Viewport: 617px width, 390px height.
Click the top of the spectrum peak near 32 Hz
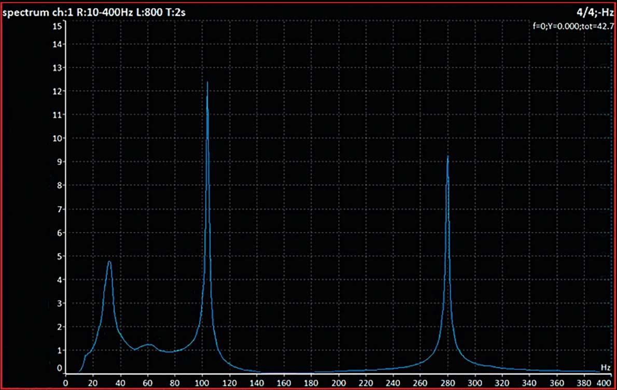109,262
